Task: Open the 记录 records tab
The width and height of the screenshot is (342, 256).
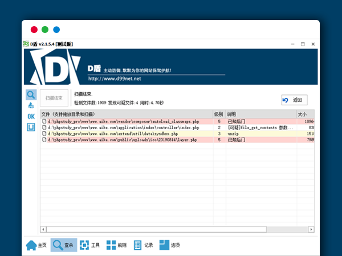Action: click(144, 245)
